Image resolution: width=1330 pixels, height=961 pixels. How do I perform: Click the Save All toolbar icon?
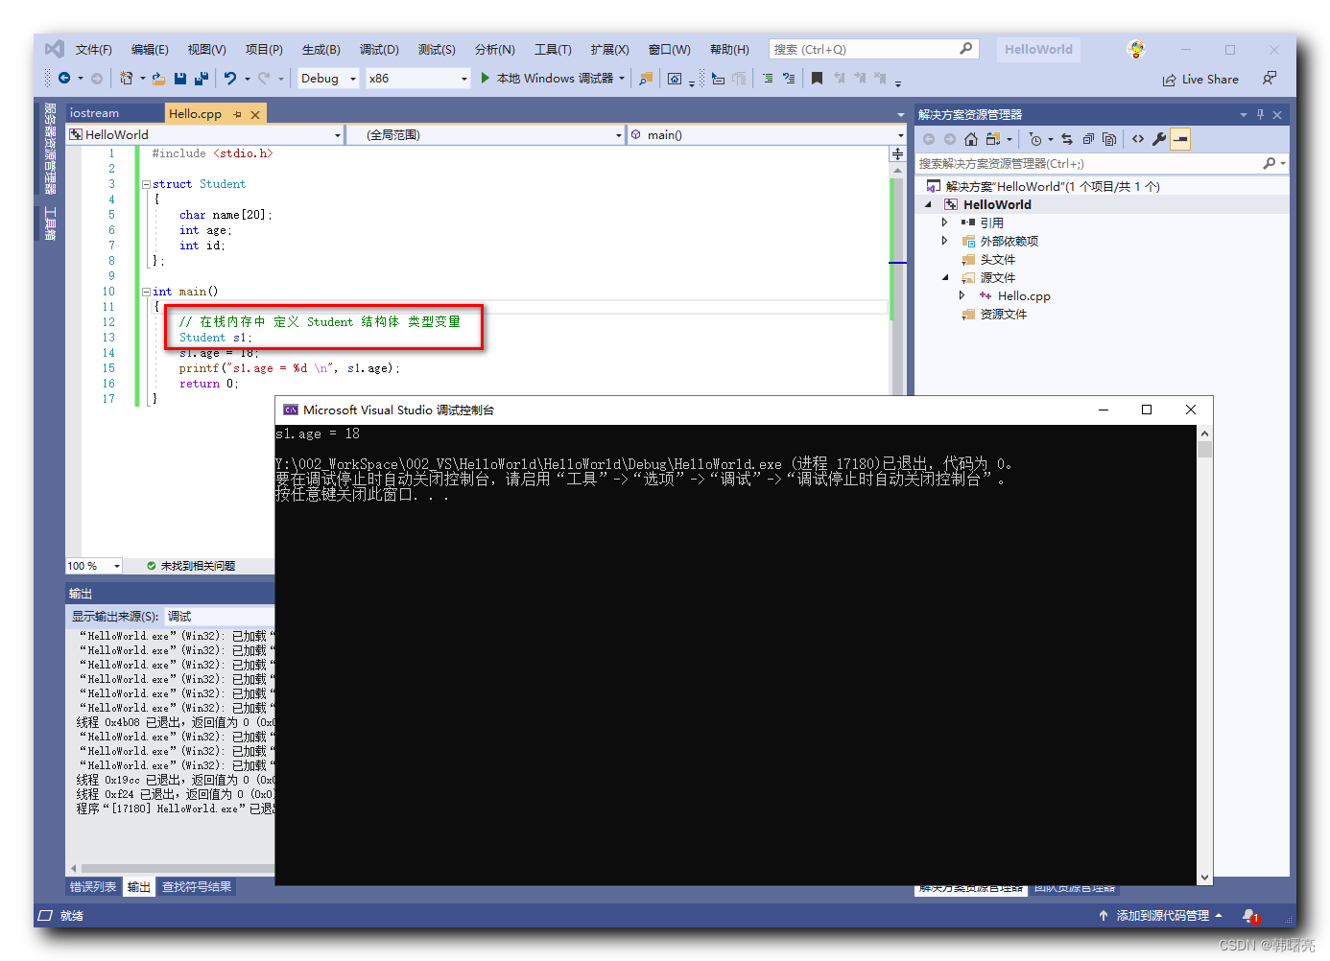point(202,79)
